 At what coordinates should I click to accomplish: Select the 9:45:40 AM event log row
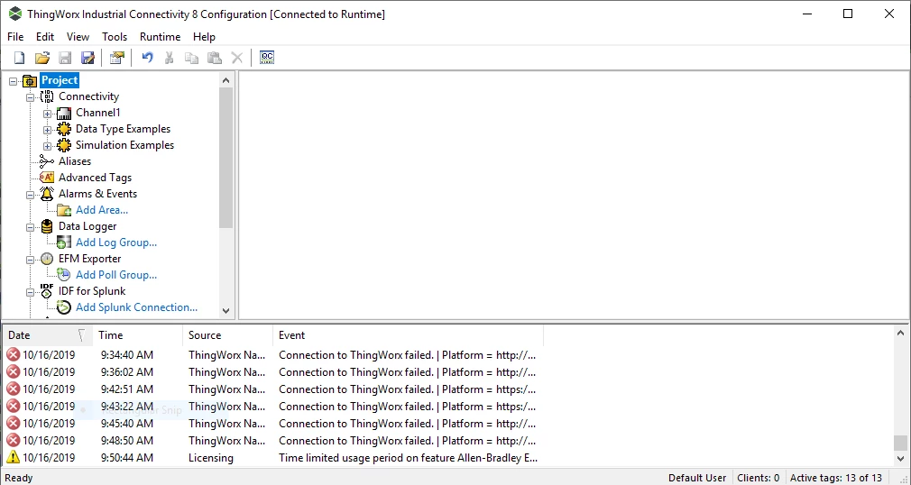pyautogui.click(x=273, y=424)
